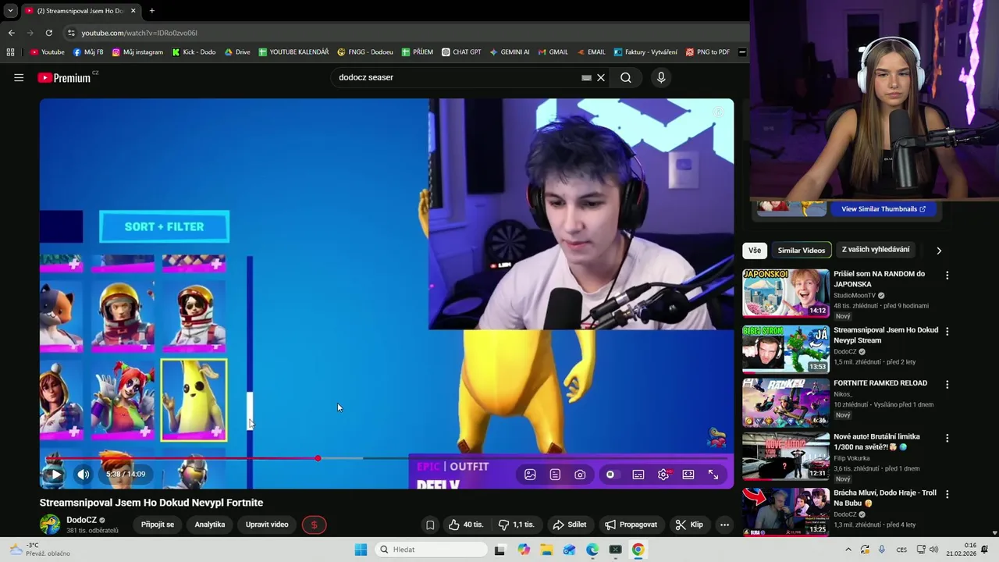Open the transcript icon in player
The height and width of the screenshot is (562, 999).
click(555, 474)
